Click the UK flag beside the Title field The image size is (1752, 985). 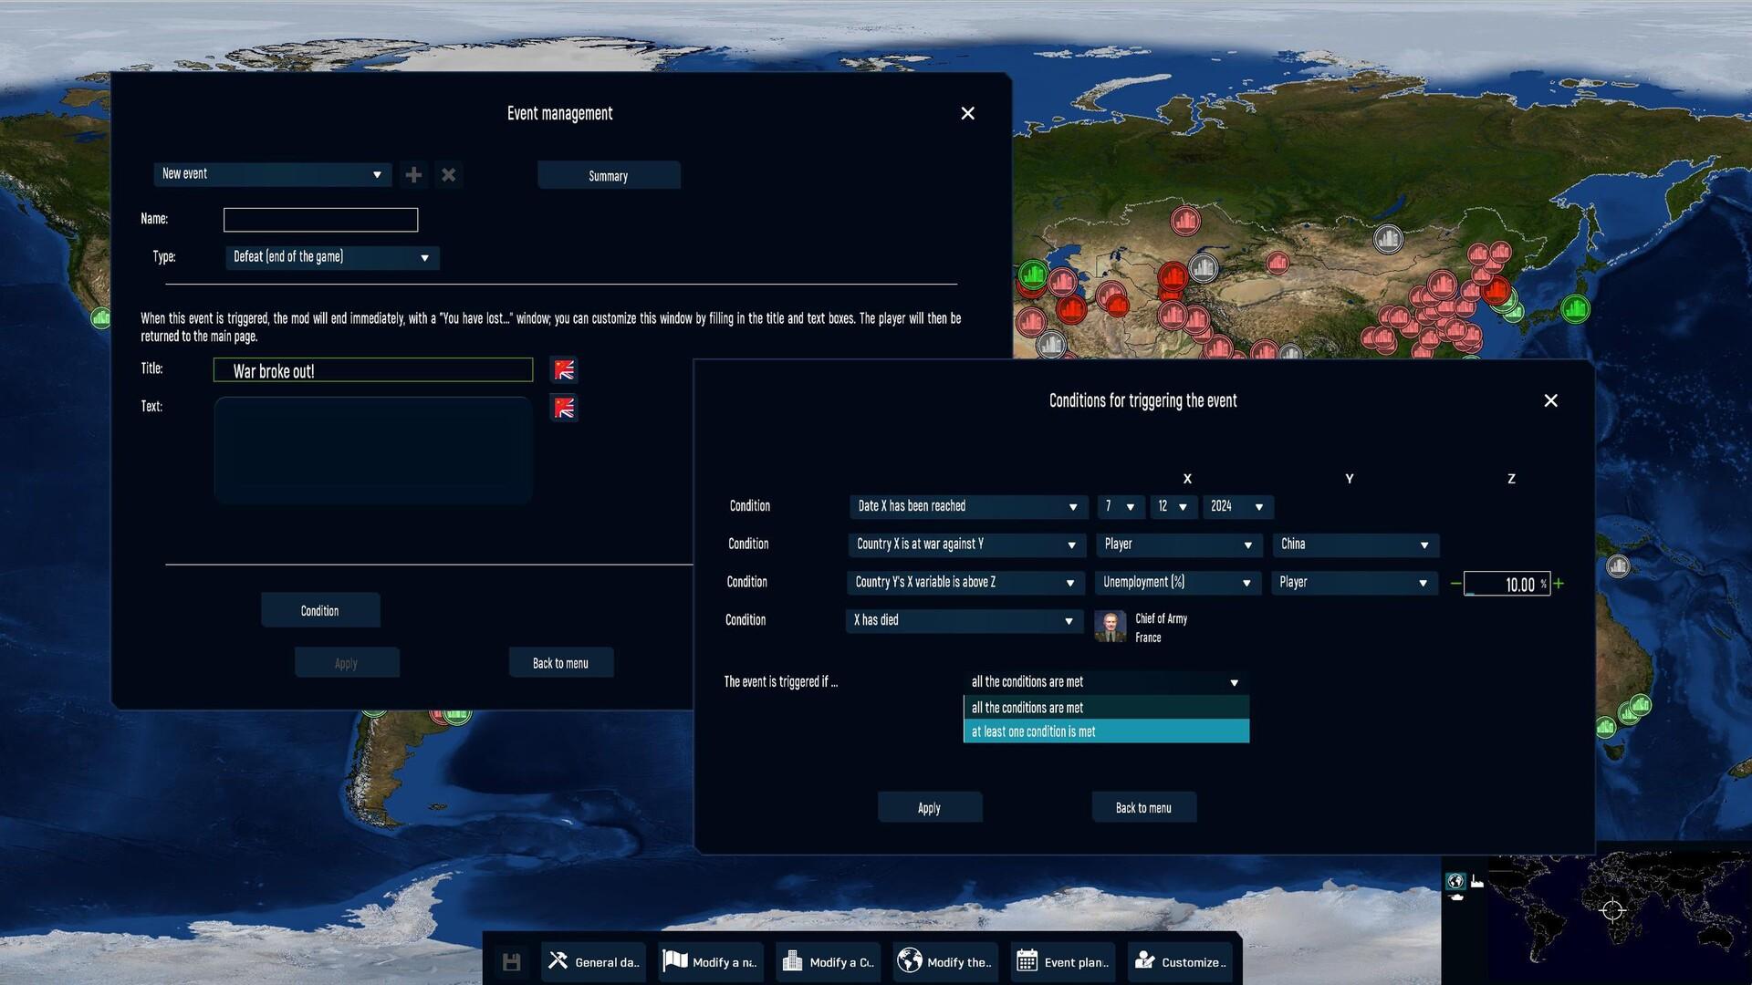[x=563, y=369]
